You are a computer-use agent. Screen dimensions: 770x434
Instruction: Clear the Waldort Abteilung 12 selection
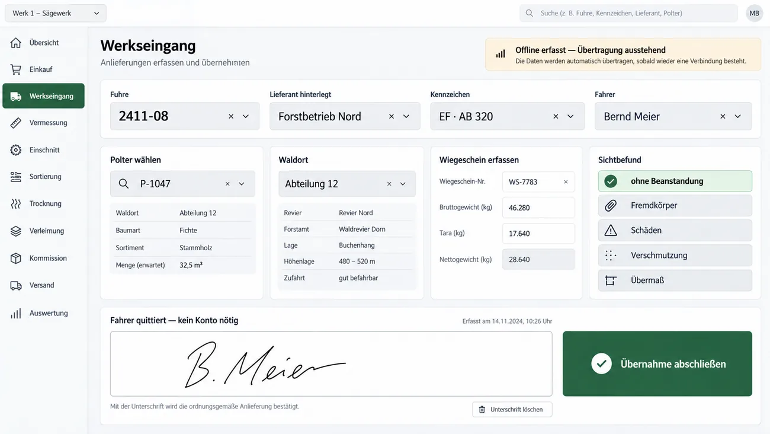(x=389, y=184)
